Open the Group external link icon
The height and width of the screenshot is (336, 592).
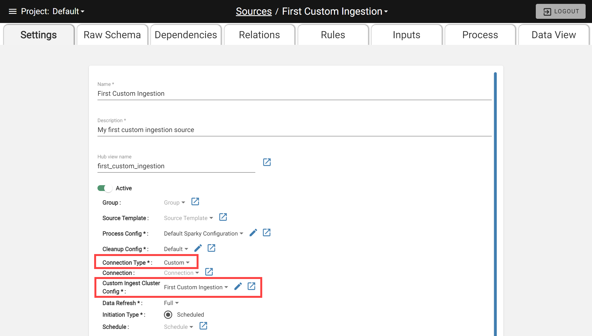pyautogui.click(x=195, y=201)
